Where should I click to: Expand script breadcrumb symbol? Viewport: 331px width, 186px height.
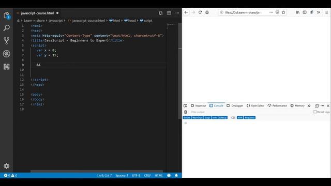tap(146, 21)
